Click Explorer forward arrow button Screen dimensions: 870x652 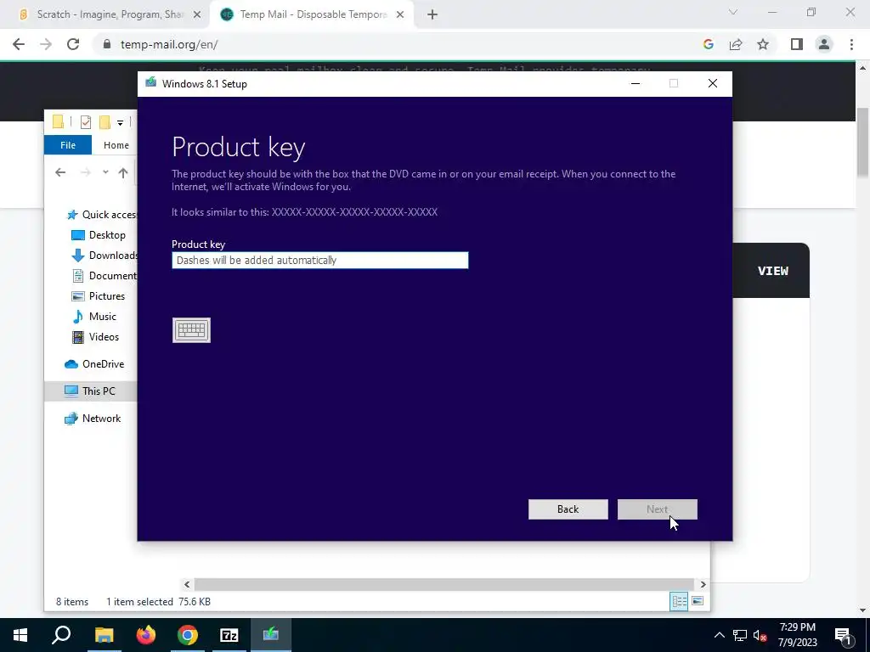[x=86, y=172]
